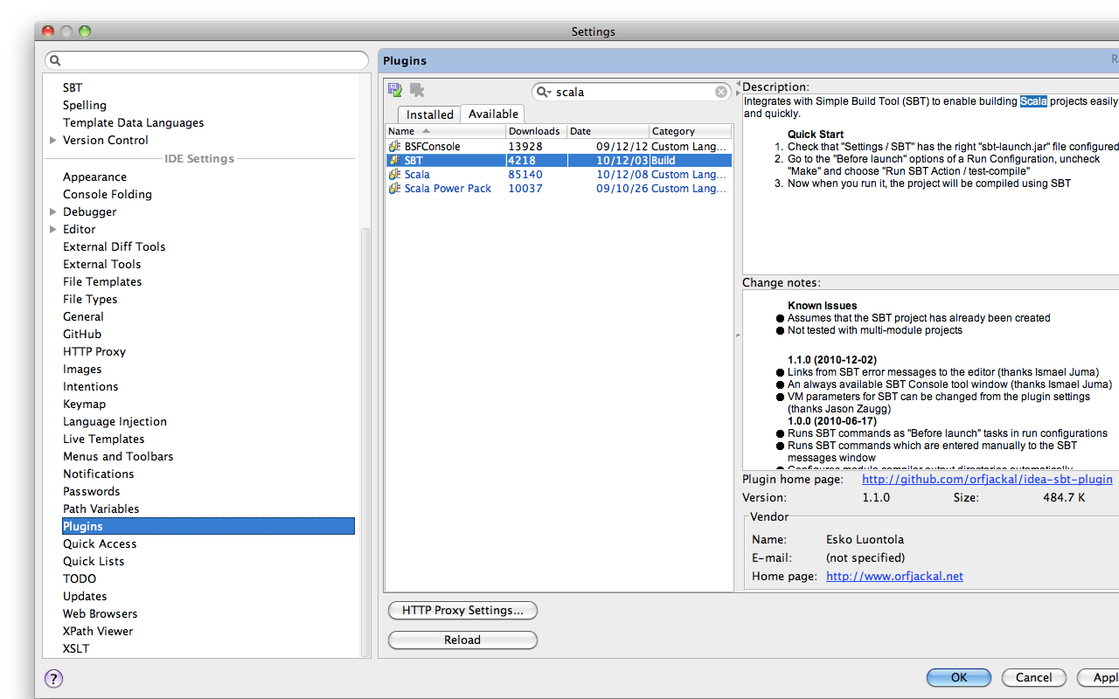This screenshot has height=699, width=1119.
Task: Select the SBT plugin row name
Action: [414, 161]
